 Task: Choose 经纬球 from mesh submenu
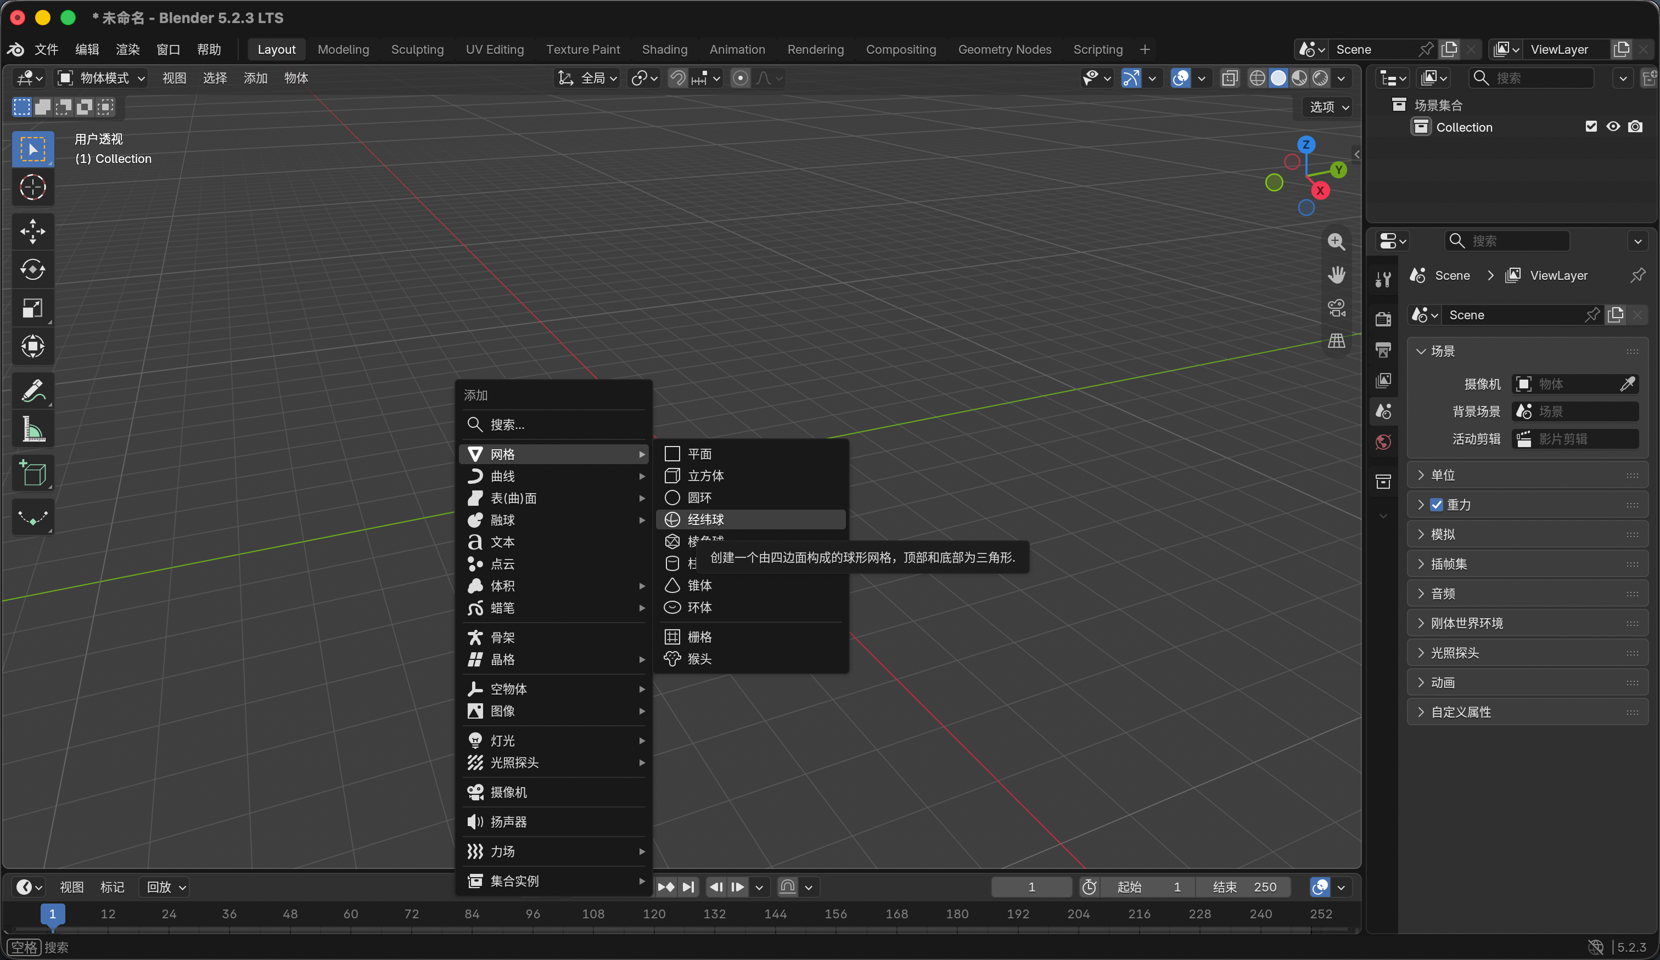751,519
